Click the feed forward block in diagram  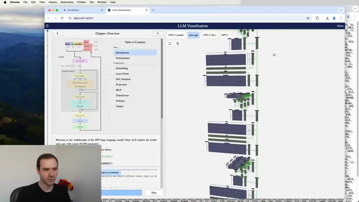point(80,104)
